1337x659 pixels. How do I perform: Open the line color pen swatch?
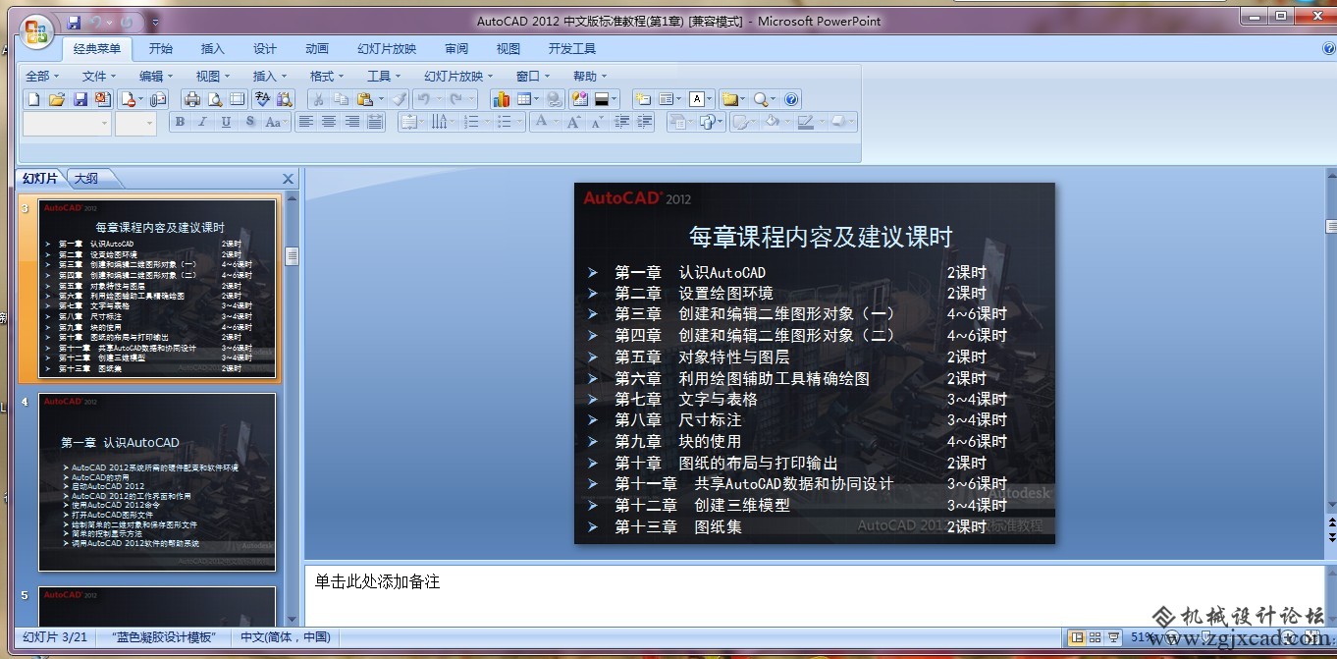pos(806,122)
